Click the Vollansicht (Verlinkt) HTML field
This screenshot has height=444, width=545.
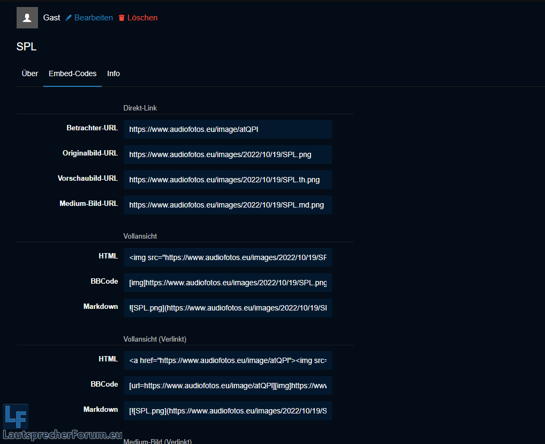point(228,360)
